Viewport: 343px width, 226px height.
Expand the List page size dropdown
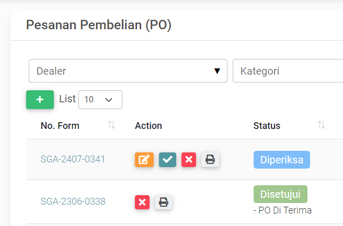click(x=100, y=99)
